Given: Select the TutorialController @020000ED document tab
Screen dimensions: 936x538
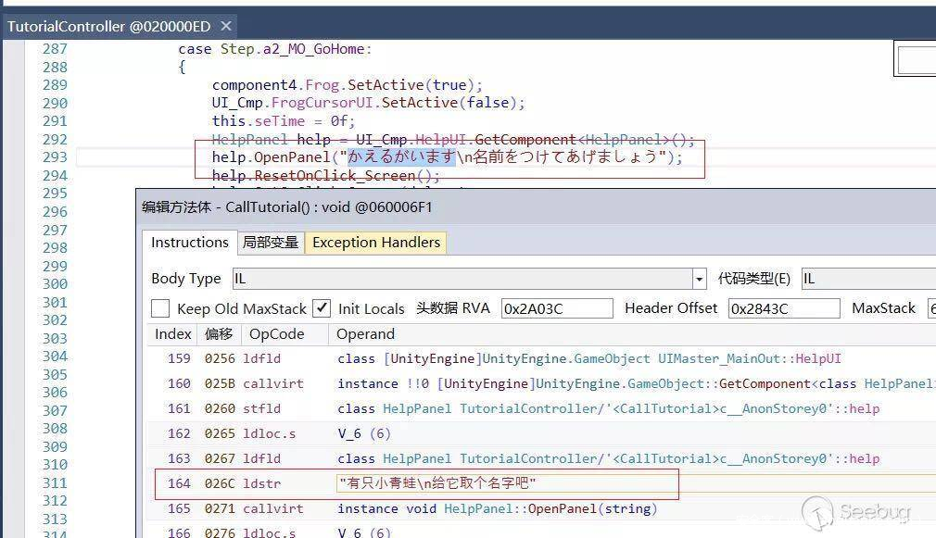Looking at the screenshot, I should 108,26.
